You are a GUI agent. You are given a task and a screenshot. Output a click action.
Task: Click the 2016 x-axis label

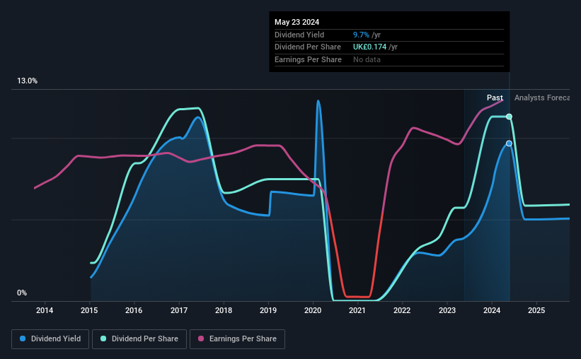click(134, 310)
